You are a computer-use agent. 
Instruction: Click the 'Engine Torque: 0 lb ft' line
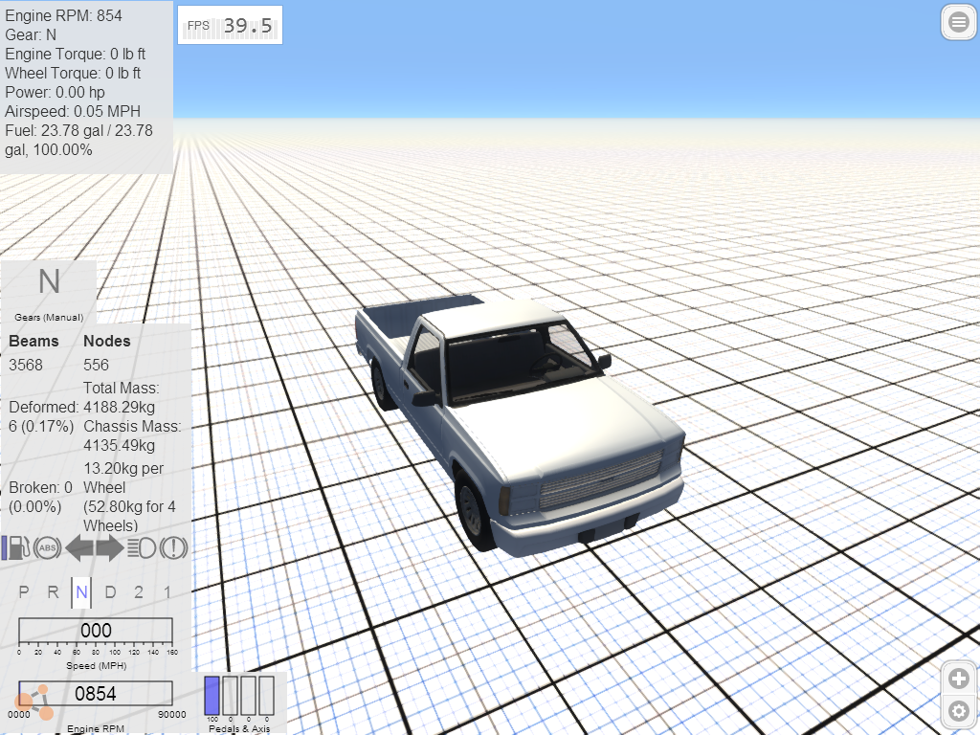tap(75, 55)
